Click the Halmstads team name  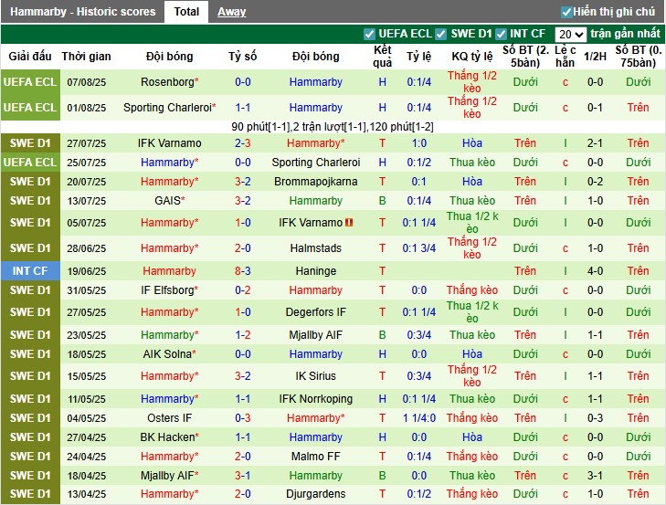tap(315, 248)
